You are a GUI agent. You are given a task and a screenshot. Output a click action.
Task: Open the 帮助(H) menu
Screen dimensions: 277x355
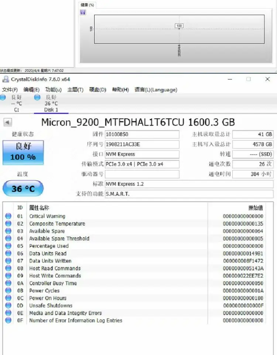click(120, 89)
